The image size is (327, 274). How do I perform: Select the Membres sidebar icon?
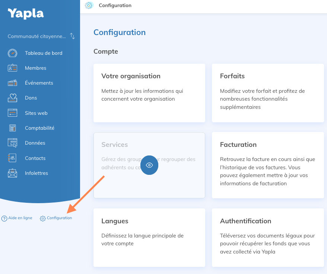point(12,68)
